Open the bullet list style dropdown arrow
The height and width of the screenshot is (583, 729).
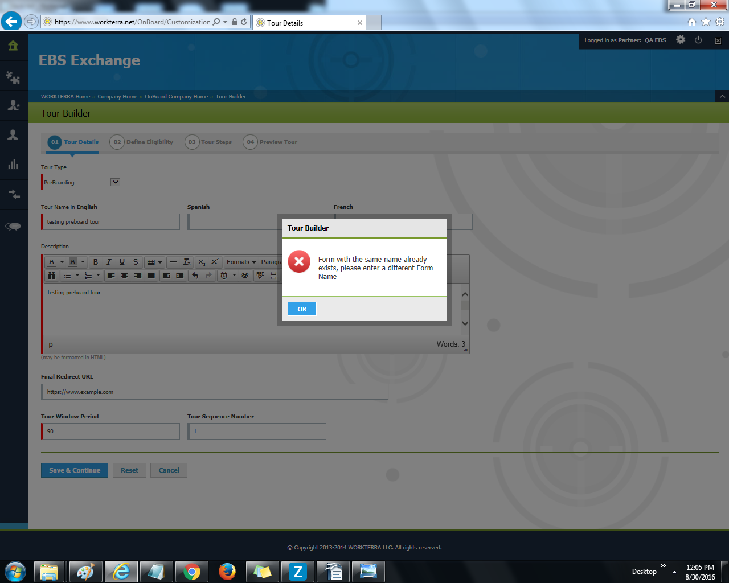(x=77, y=276)
